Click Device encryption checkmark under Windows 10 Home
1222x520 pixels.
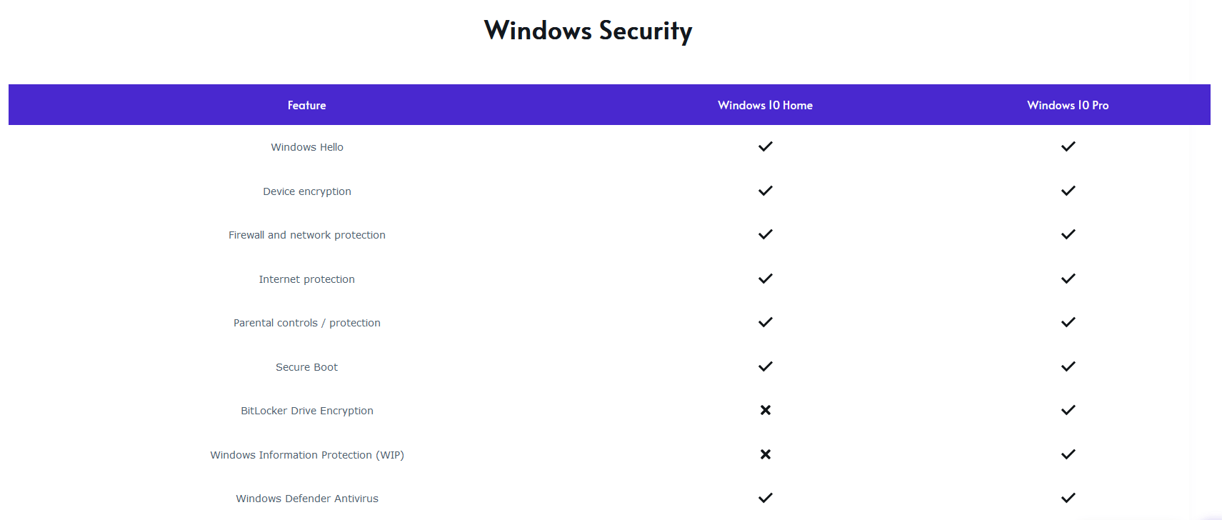point(765,191)
